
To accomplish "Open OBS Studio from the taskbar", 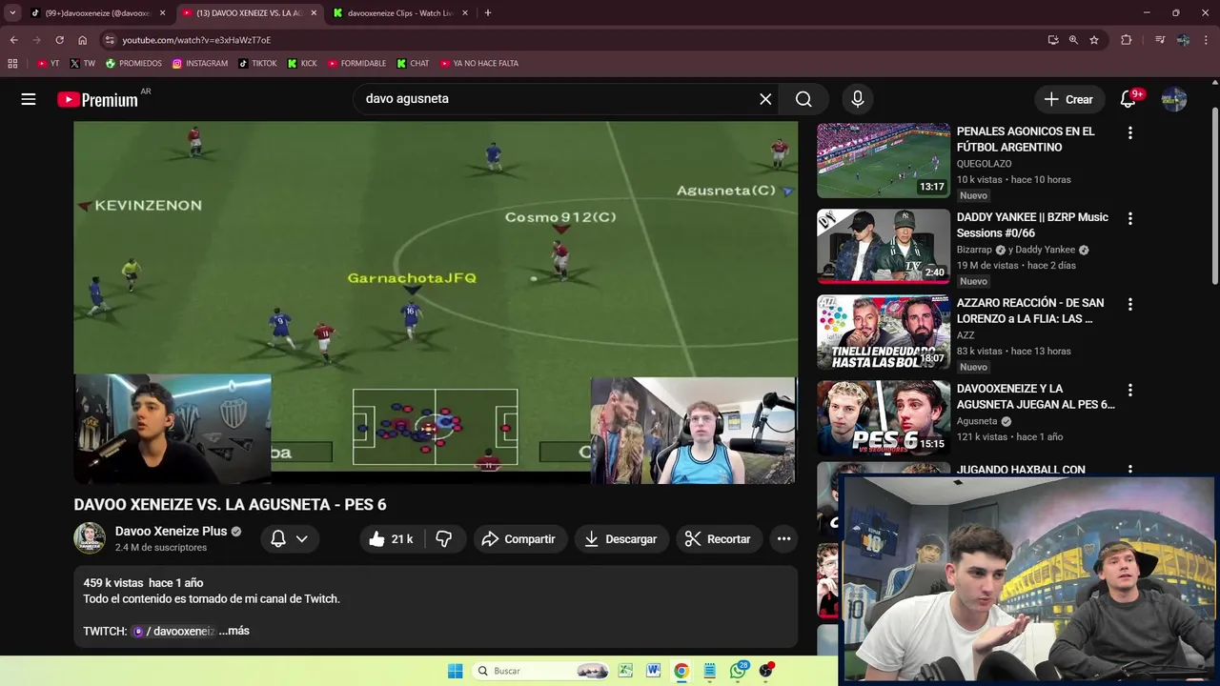I will pos(766,671).
